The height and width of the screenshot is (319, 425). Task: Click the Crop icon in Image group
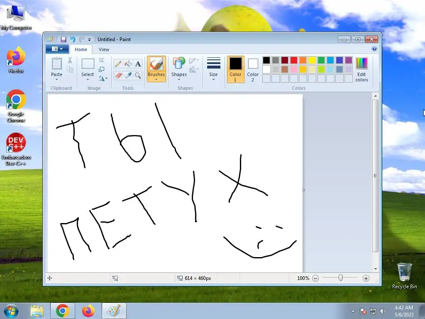[x=101, y=60]
